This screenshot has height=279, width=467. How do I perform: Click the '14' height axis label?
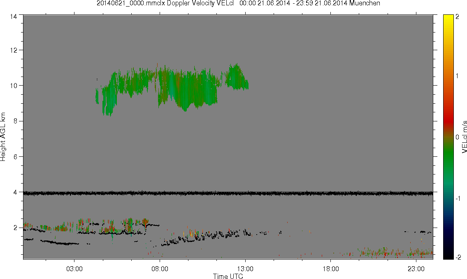tap(13, 17)
